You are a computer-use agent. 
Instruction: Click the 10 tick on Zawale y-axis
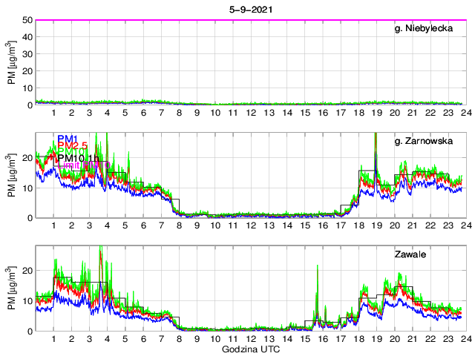(27, 301)
